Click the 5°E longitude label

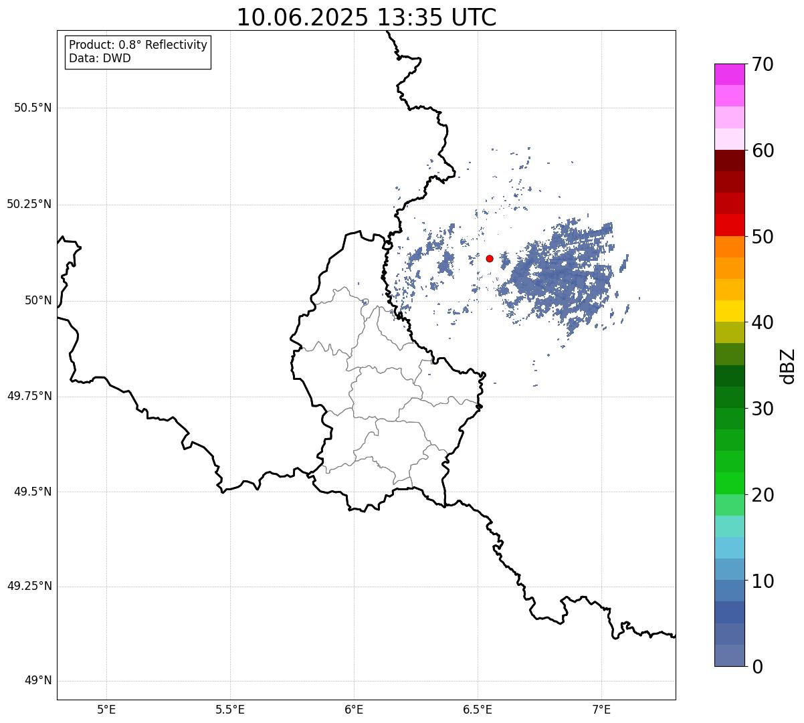point(106,709)
